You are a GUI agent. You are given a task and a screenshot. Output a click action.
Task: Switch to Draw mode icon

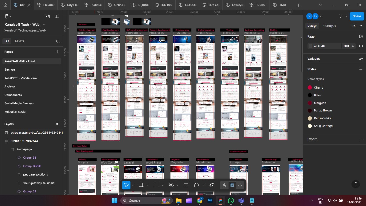[224, 185]
